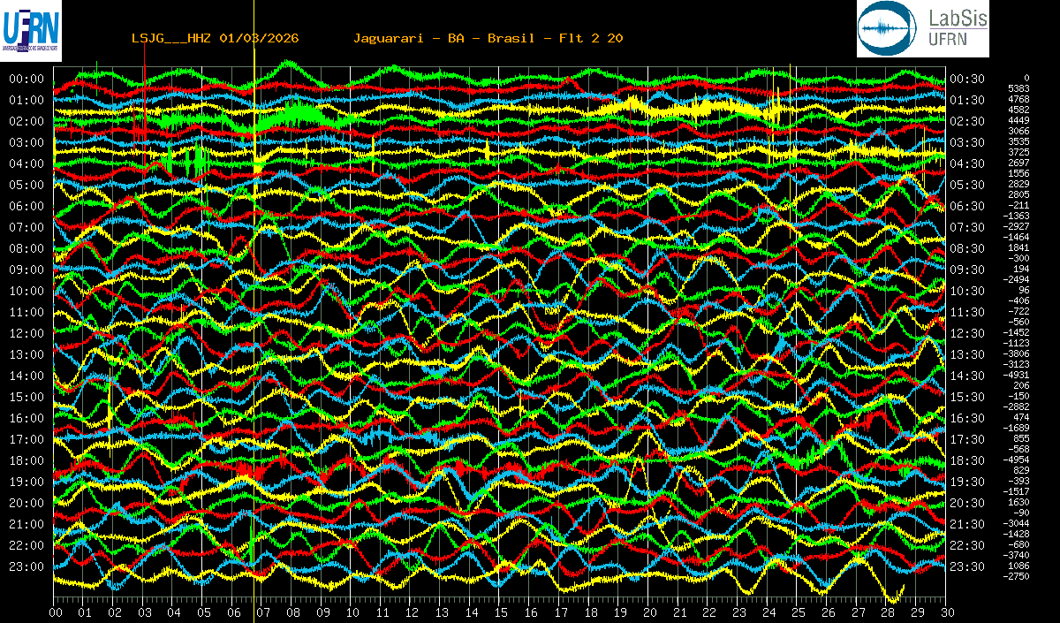Click the 18:00 hour label on left axis
This screenshot has width=1060, height=623.
[x=26, y=460]
